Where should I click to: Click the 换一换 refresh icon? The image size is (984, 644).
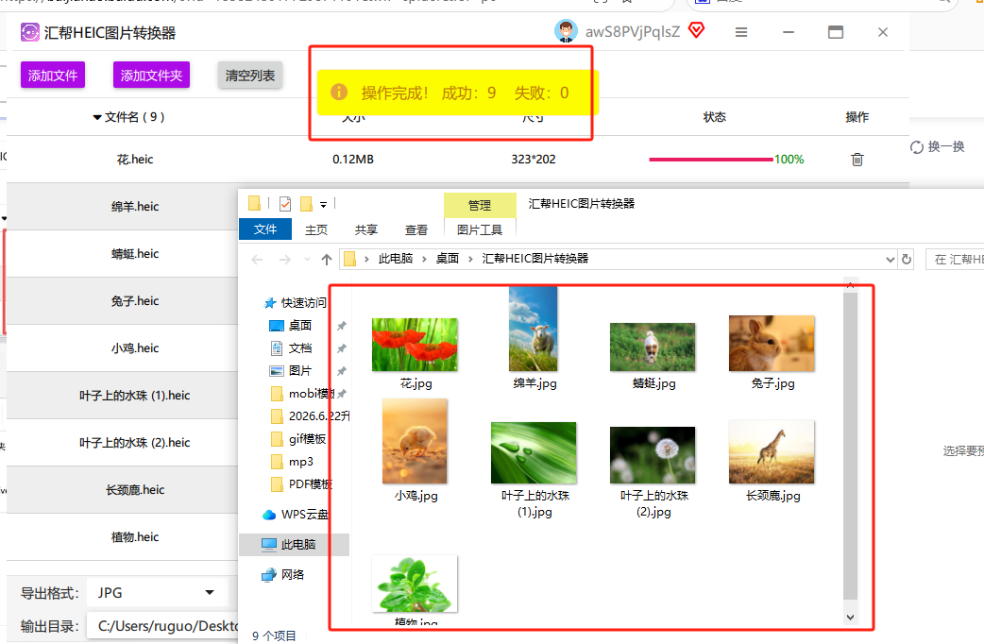pyautogui.click(x=917, y=147)
